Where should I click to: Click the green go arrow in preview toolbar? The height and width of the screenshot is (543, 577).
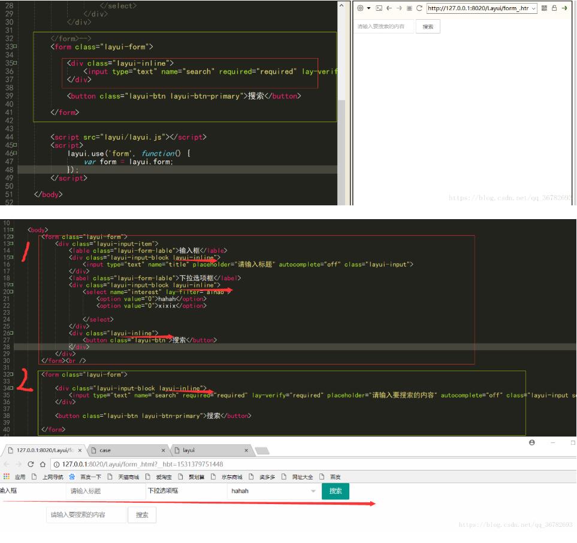[564, 8]
